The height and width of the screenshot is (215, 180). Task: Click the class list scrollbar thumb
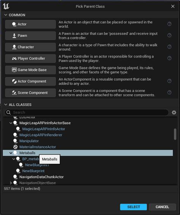175,134
